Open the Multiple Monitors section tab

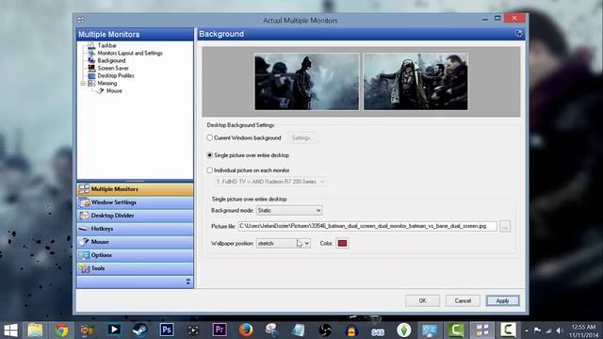tap(135, 189)
